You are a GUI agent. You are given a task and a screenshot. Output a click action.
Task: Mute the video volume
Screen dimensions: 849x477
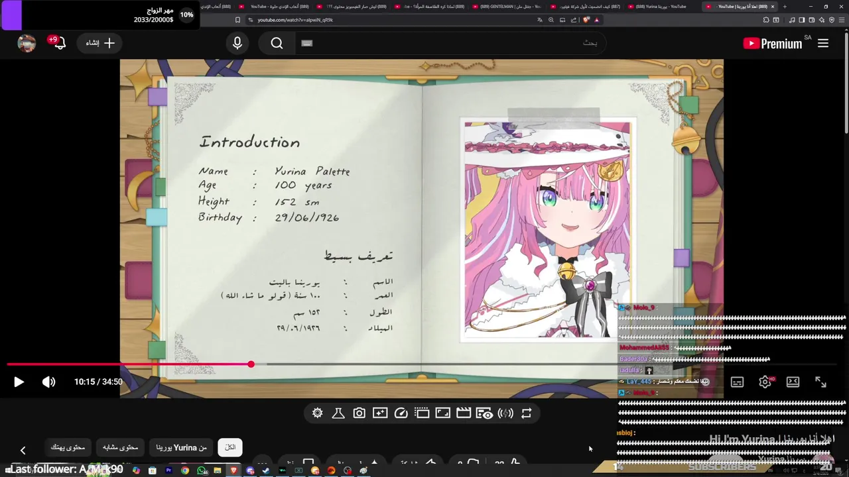[x=48, y=382]
